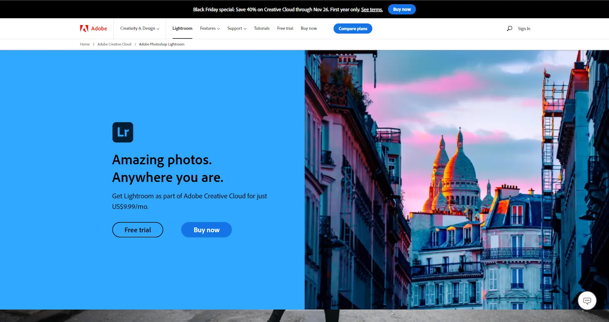Click the 'Amazing photos.' headline
The image size is (609, 322).
tap(162, 160)
